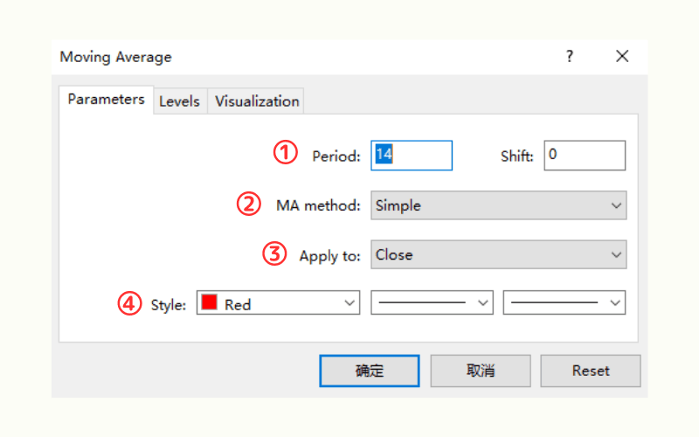Close the Moving Average dialog
The height and width of the screenshot is (437, 699).
622,57
